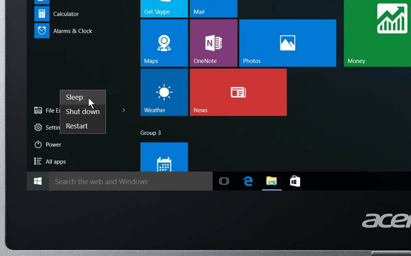411x256 pixels.
Task: Launch the Photos tile
Action: (x=287, y=43)
